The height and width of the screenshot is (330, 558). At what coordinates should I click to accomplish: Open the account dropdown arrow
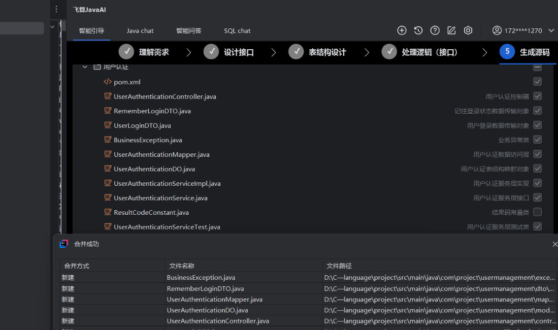point(551,30)
